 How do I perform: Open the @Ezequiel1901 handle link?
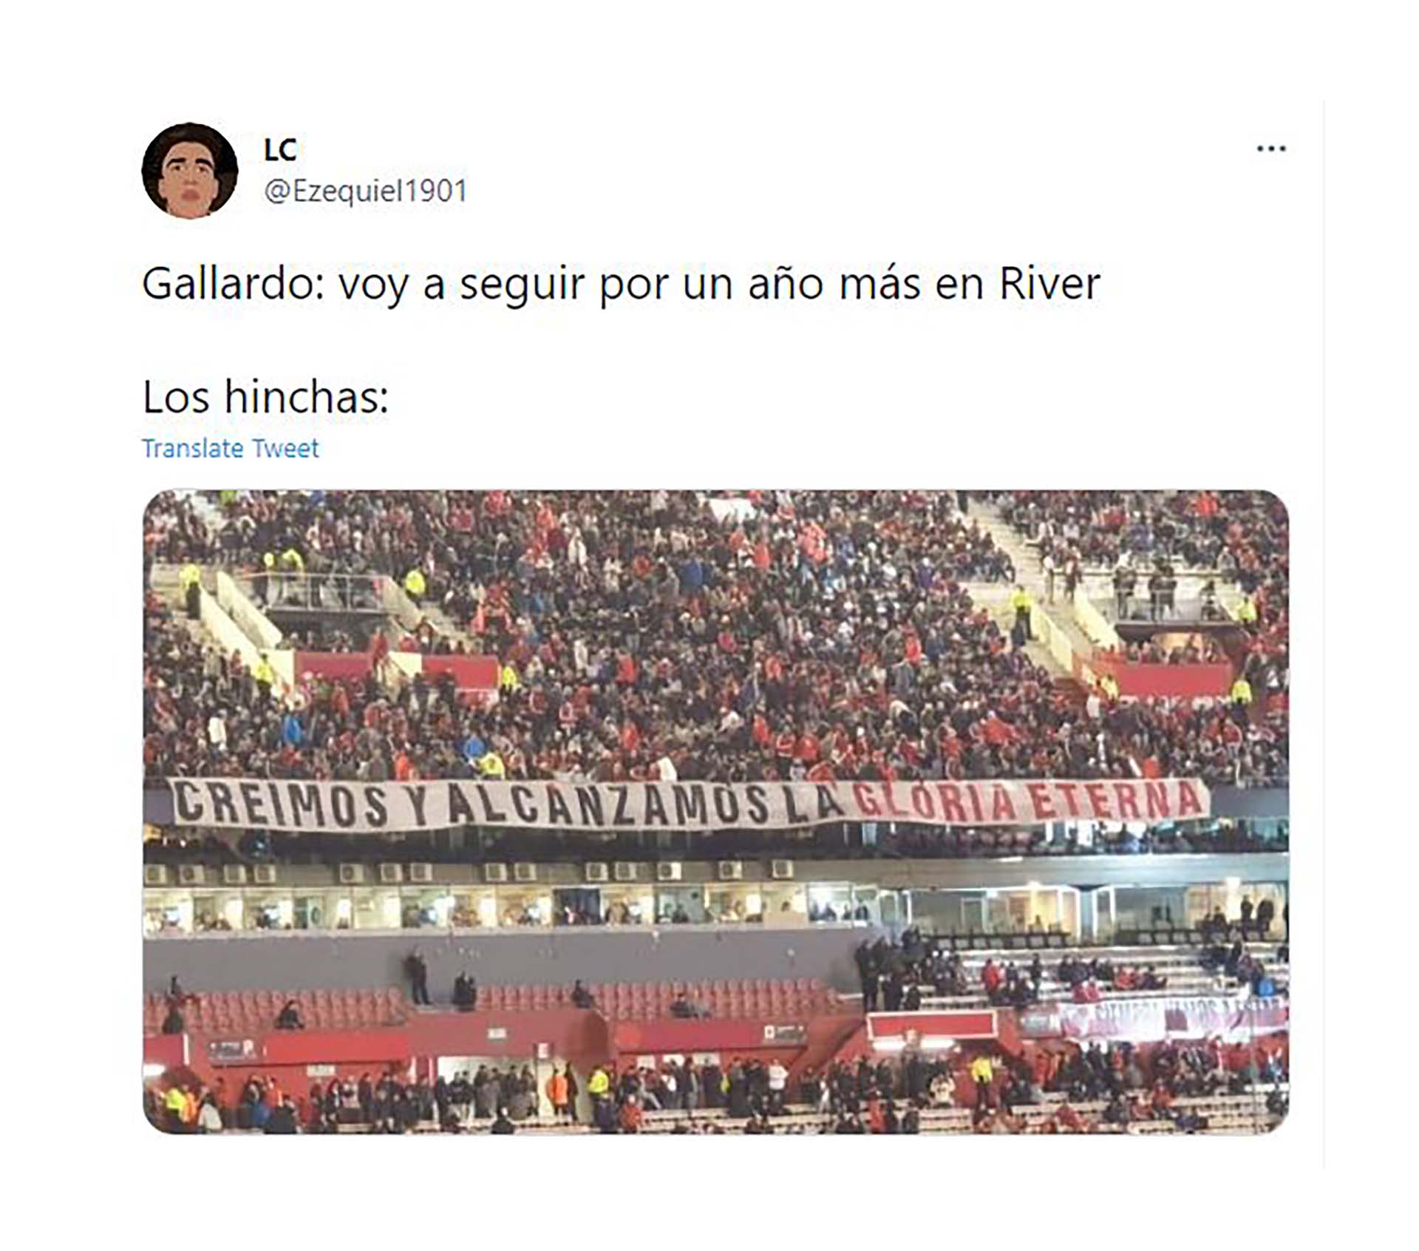[x=366, y=191]
